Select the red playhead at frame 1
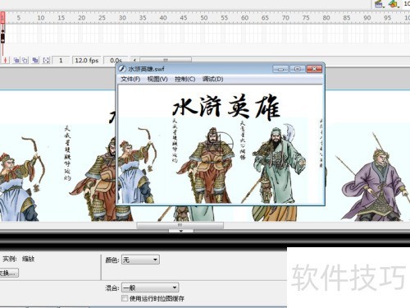Viewport: 410px width, 308px height. point(2,18)
